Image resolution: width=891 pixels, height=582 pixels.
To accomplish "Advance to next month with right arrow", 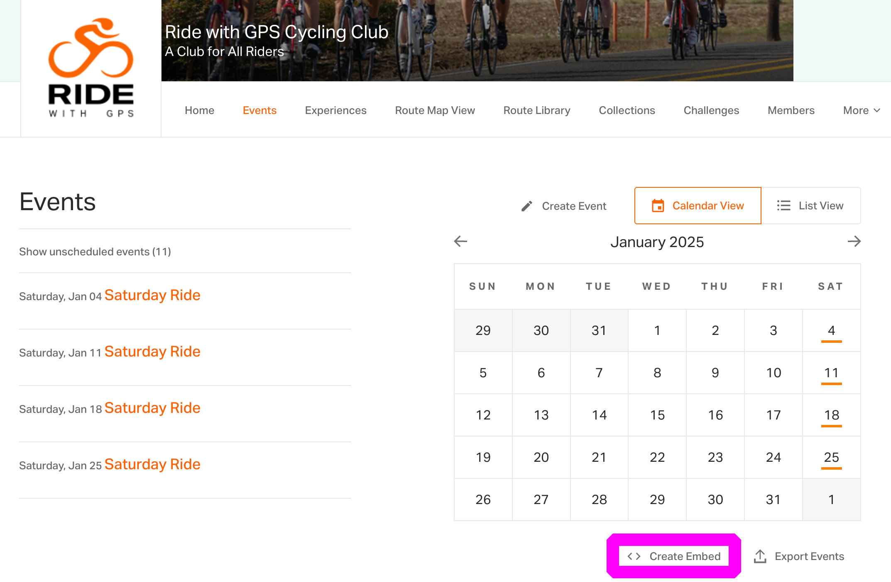I will point(854,241).
